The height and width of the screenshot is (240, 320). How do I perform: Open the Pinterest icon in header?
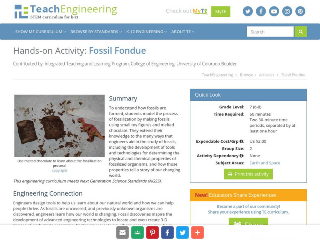pos(300,11)
